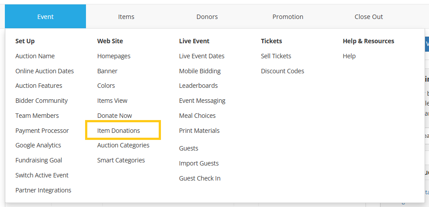The width and height of the screenshot is (429, 207).
Task: Open Help under Help & Resources
Action: pyautogui.click(x=349, y=56)
